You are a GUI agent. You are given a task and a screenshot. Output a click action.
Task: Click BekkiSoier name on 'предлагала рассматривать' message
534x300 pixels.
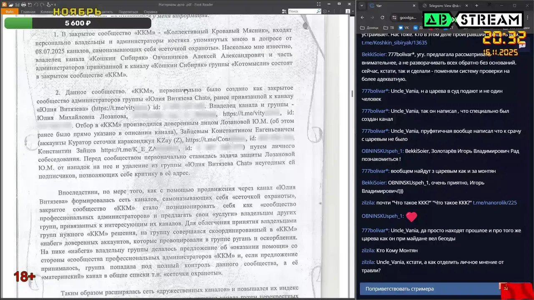[374, 54]
